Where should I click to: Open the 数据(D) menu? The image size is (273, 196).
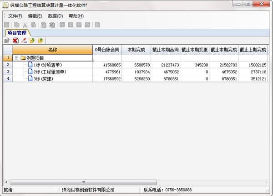[56, 16]
